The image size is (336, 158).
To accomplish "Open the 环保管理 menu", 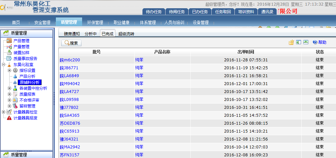I will click(x=95, y=22).
